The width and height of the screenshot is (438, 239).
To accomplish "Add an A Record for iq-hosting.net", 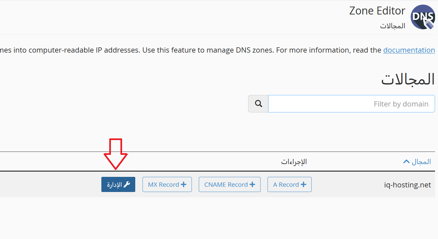I will (x=289, y=184).
